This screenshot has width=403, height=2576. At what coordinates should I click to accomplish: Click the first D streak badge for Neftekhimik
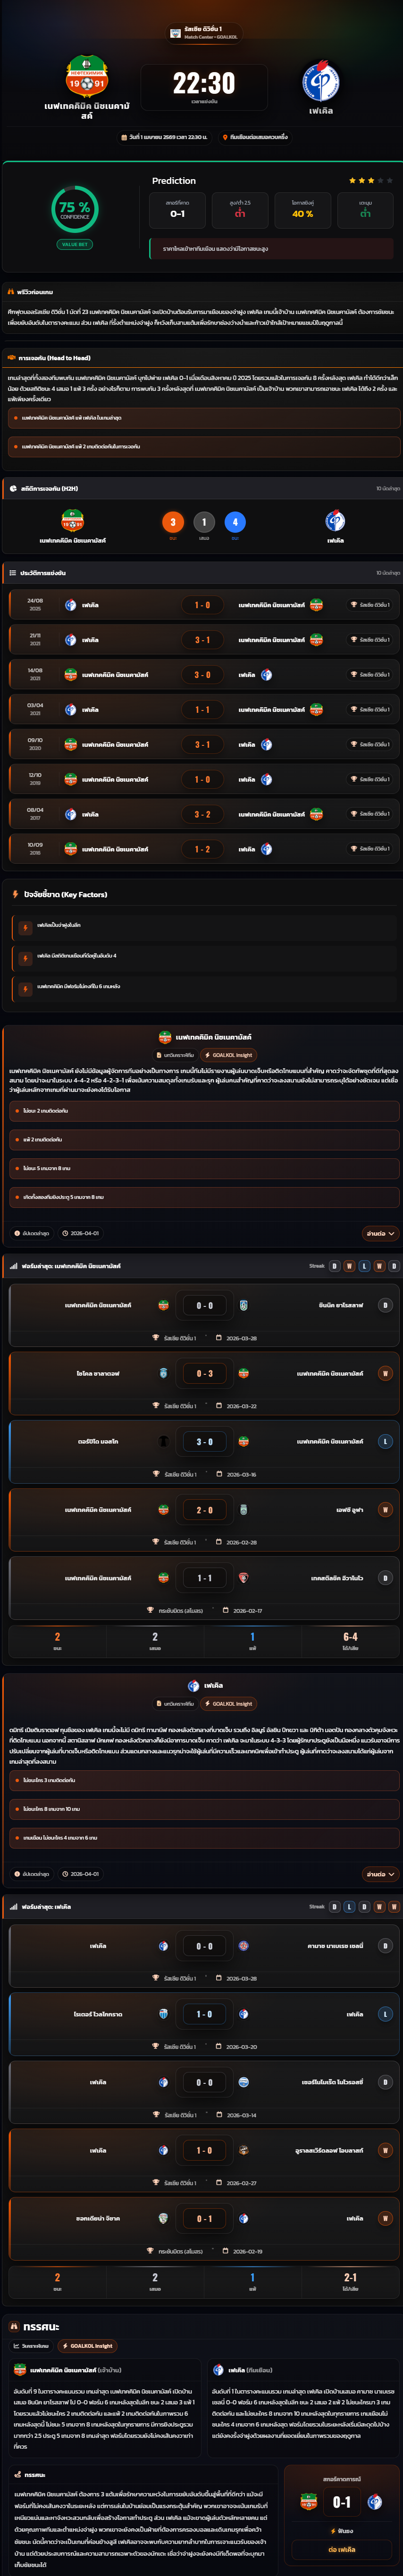tap(334, 1267)
